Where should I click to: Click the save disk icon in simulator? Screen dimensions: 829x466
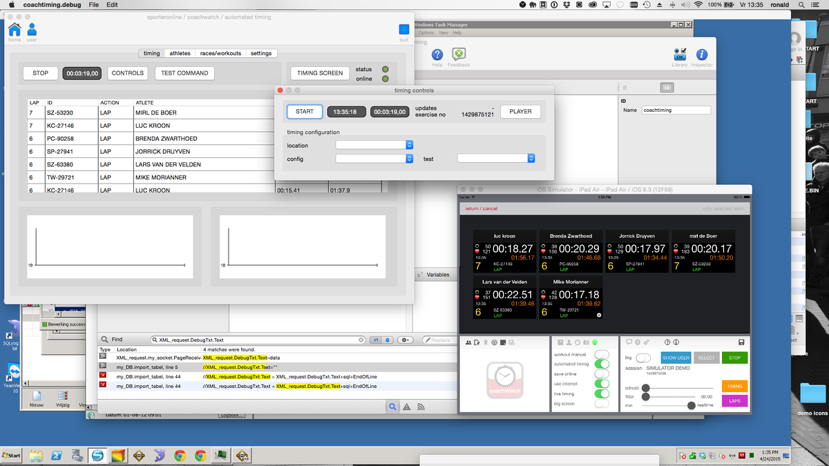[741, 342]
